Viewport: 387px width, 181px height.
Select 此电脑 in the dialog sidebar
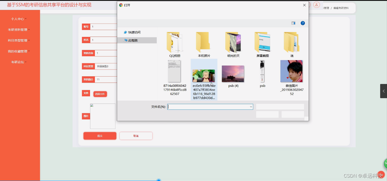132,40
